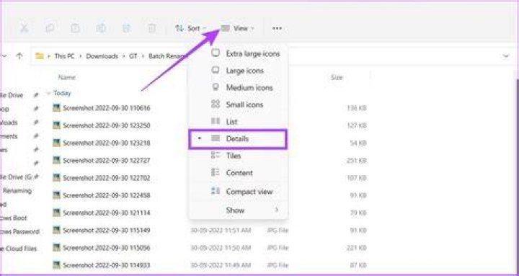
Task: Choose Extra large icons view
Action: [239, 53]
